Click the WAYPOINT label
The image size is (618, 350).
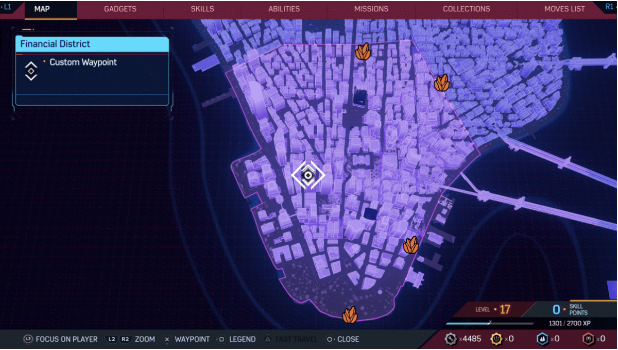192,339
